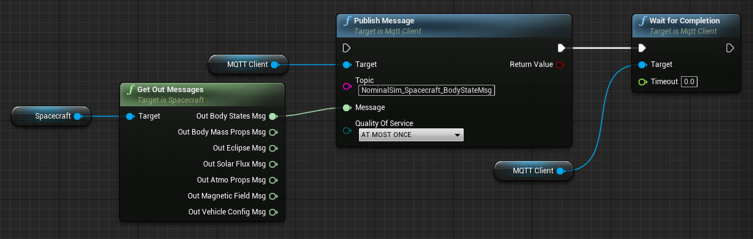Select the Get Out Messages node title
Viewport: 753px width, 239px height.
[170, 90]
